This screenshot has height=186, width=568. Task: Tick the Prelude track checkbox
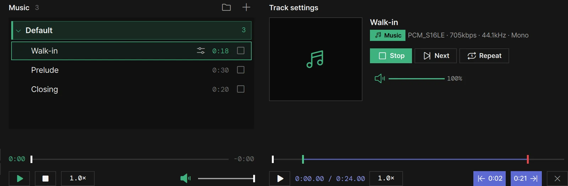(x=241, y=70)
